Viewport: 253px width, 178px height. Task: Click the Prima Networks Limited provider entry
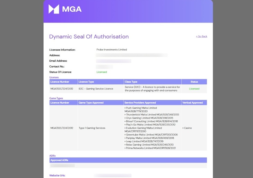[x=150, y=148]
